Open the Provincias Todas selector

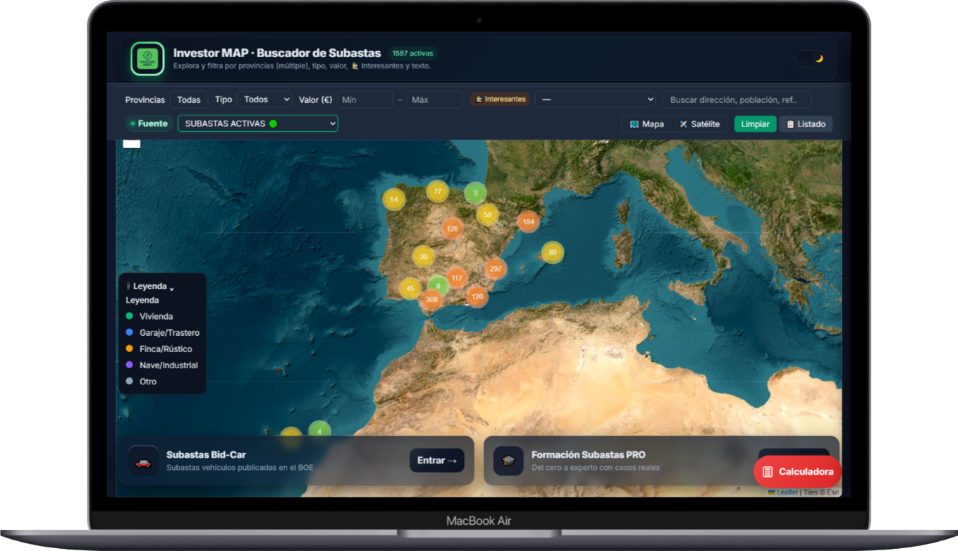pos(189,99)
